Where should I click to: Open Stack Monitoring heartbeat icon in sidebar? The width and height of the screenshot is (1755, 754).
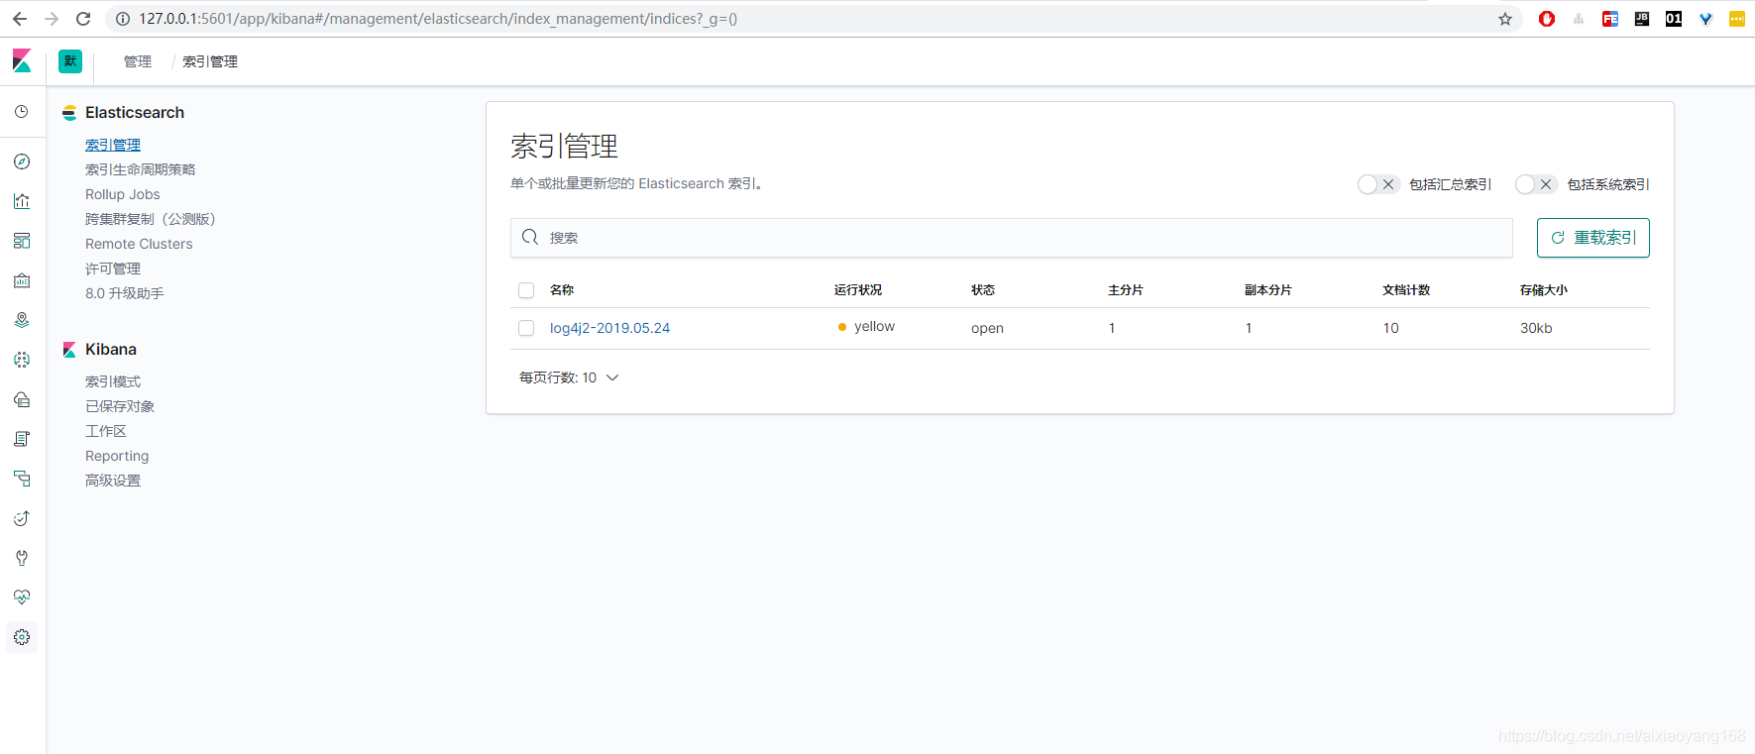22,597
